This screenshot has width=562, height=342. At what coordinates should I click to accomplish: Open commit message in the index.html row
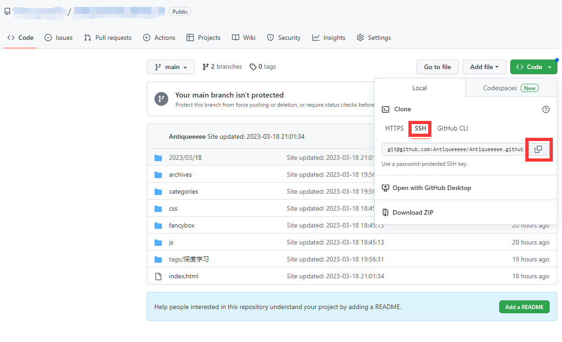[335, 277]
